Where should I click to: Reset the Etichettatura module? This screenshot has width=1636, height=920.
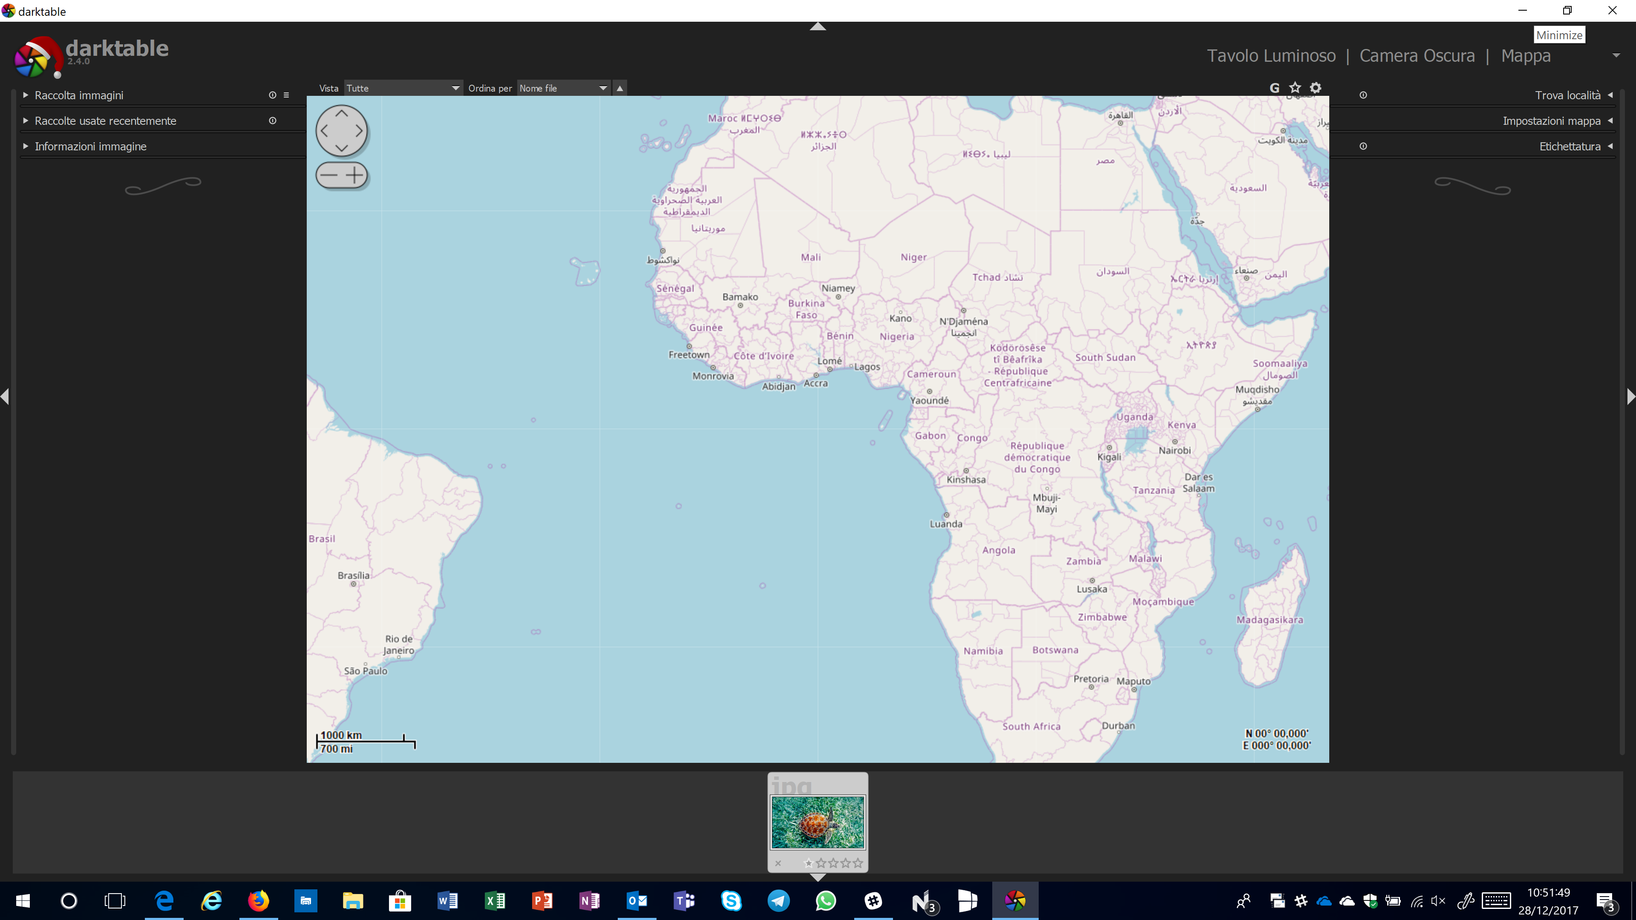point(1363,146)
